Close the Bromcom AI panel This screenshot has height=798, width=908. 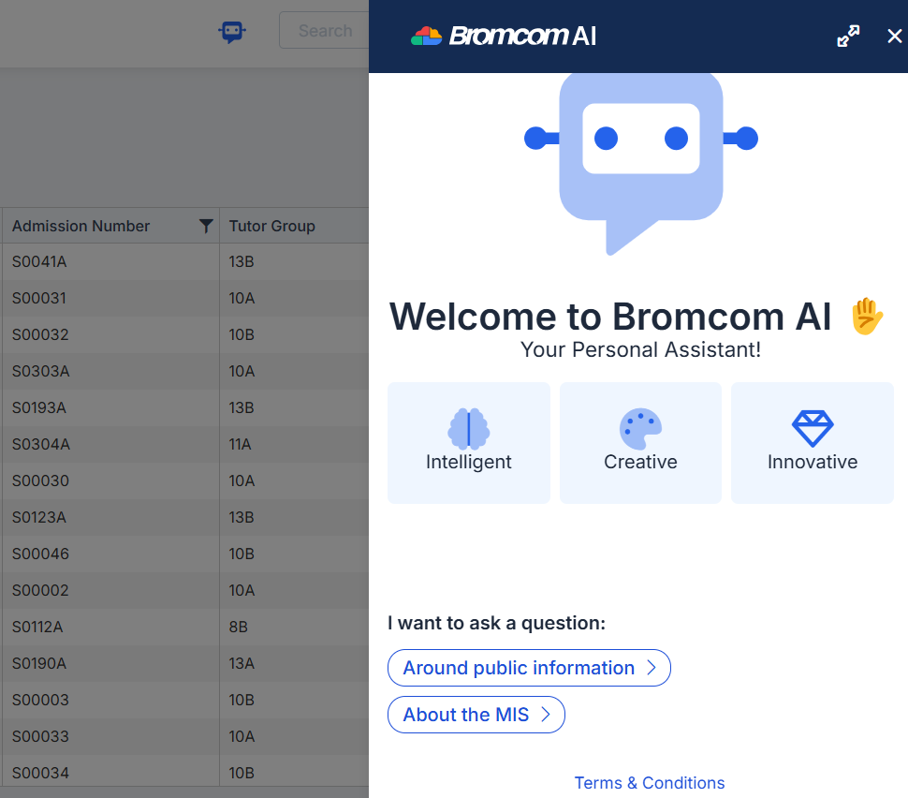tap(894, 36)
